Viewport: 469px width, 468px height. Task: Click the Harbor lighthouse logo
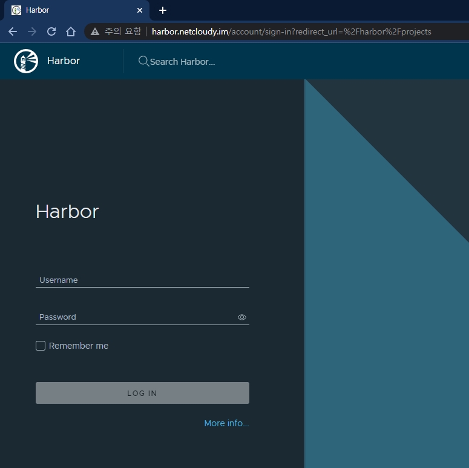pos(26,61)
